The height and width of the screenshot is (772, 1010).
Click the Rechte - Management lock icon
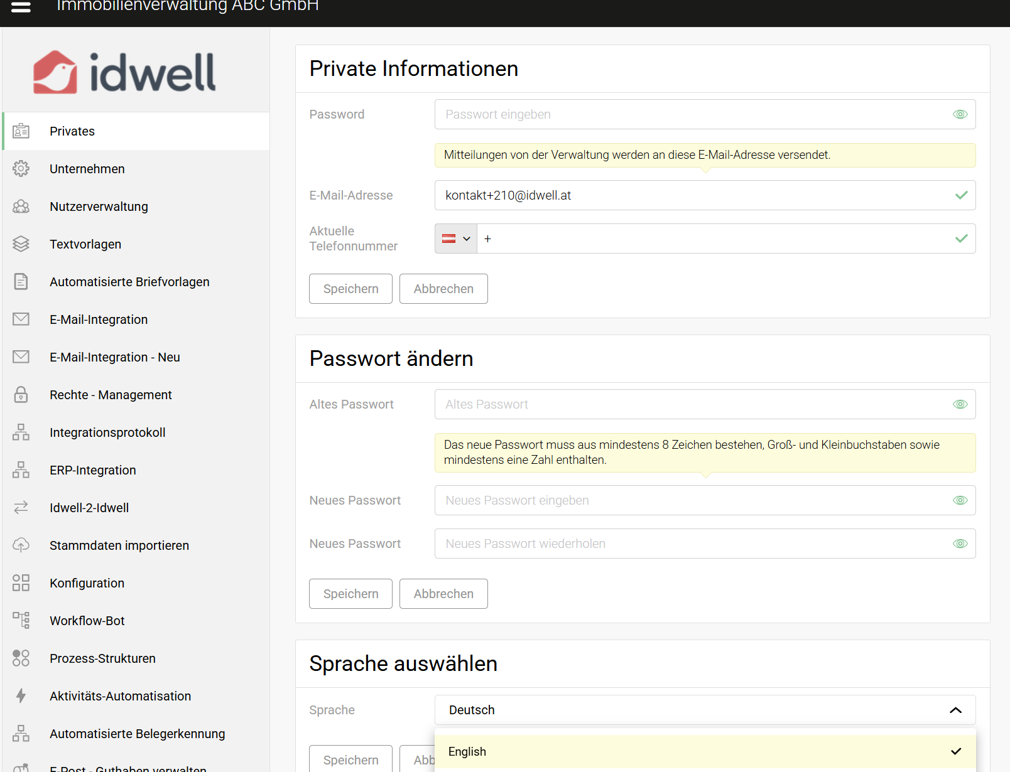click(21, 395)
